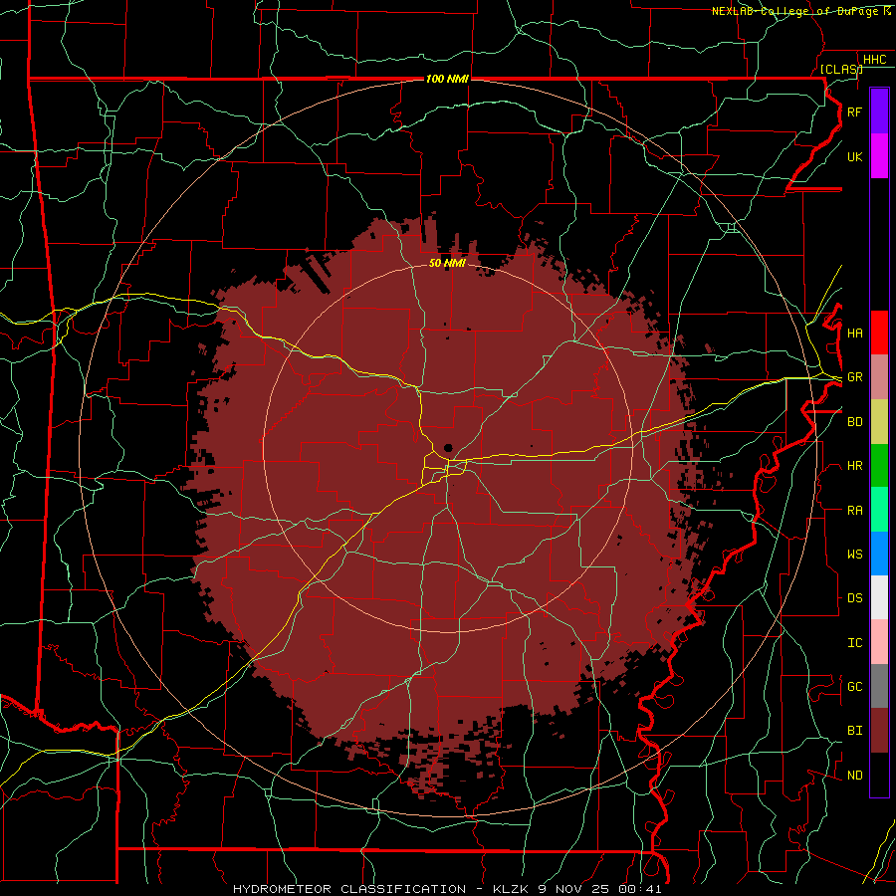Click the HR green legend swatch
This screenshot has height=896, width=896.
pyautogui.click(x=879, y=466)
